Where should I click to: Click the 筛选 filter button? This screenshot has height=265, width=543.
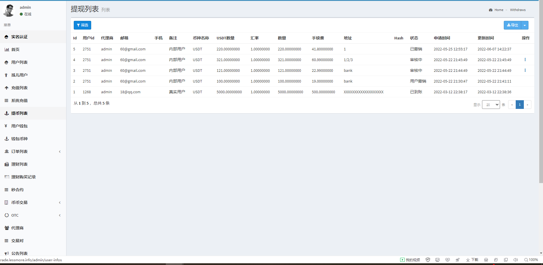click(x=82, y=25)
